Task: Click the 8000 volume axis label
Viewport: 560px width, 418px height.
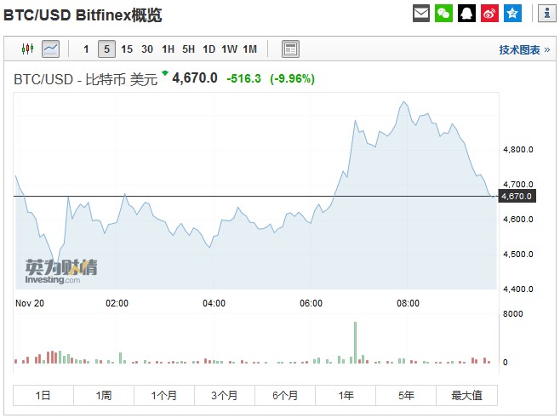Action: (512, 313)
